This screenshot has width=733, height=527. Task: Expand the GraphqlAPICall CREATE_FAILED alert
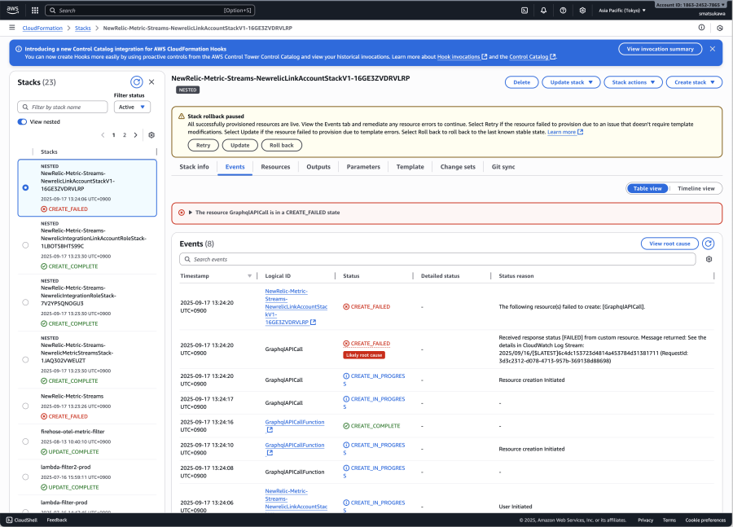pyautogui.click(x=191, y=213)
